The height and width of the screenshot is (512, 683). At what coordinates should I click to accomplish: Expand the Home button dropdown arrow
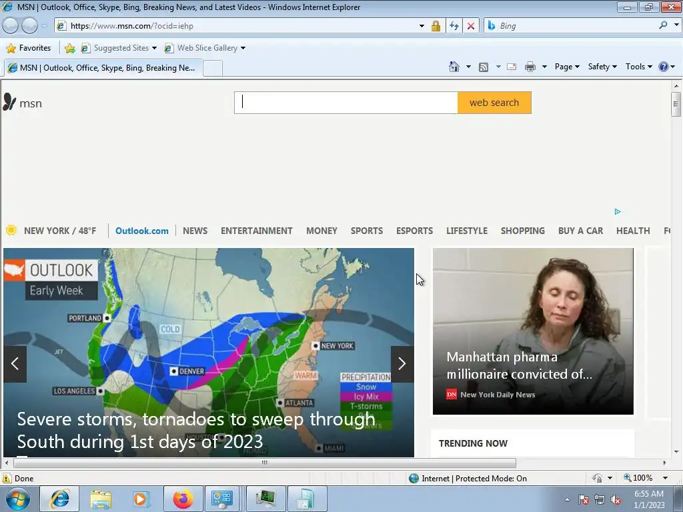[x=468, y=67]
